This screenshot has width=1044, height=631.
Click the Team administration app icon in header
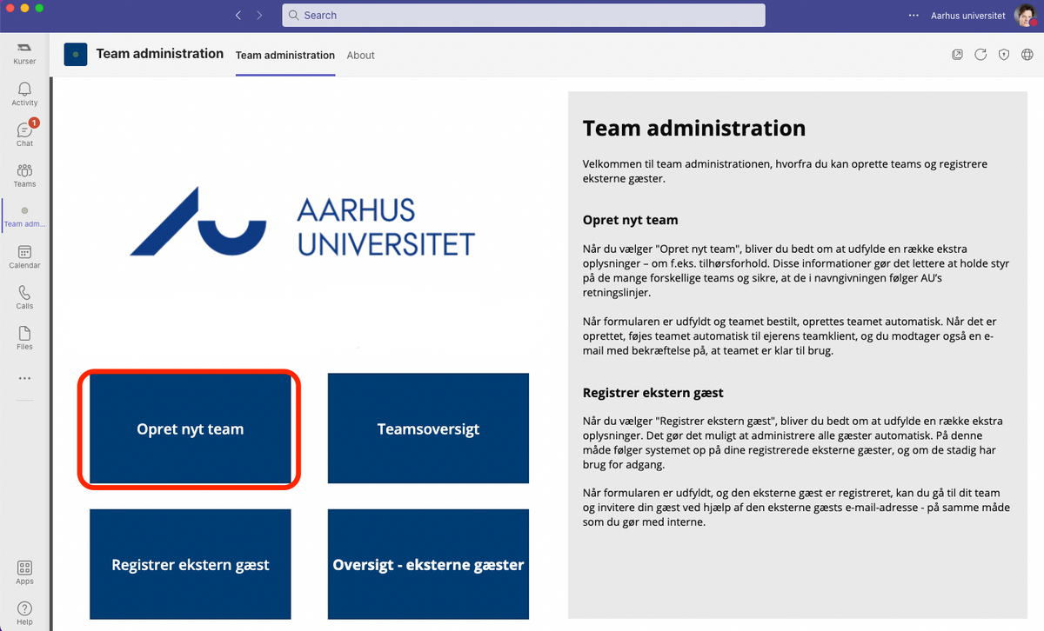(x=76, y=55)
